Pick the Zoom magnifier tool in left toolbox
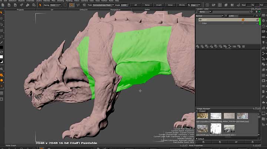Image resolution: width=267 pixels, height=149 pixels. tap(1, 37)
